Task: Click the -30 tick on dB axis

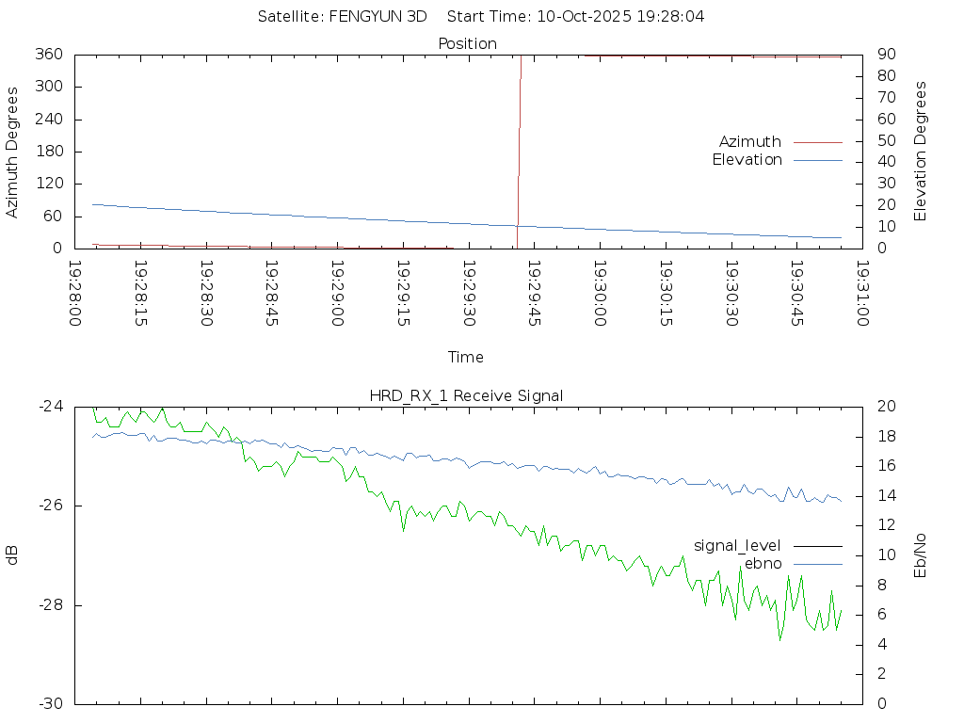Action: tap(51, 704)
